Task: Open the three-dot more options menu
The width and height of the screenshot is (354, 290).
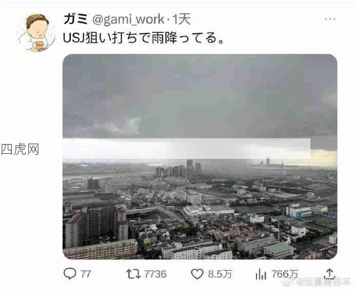Action: [x=330, y=19]
